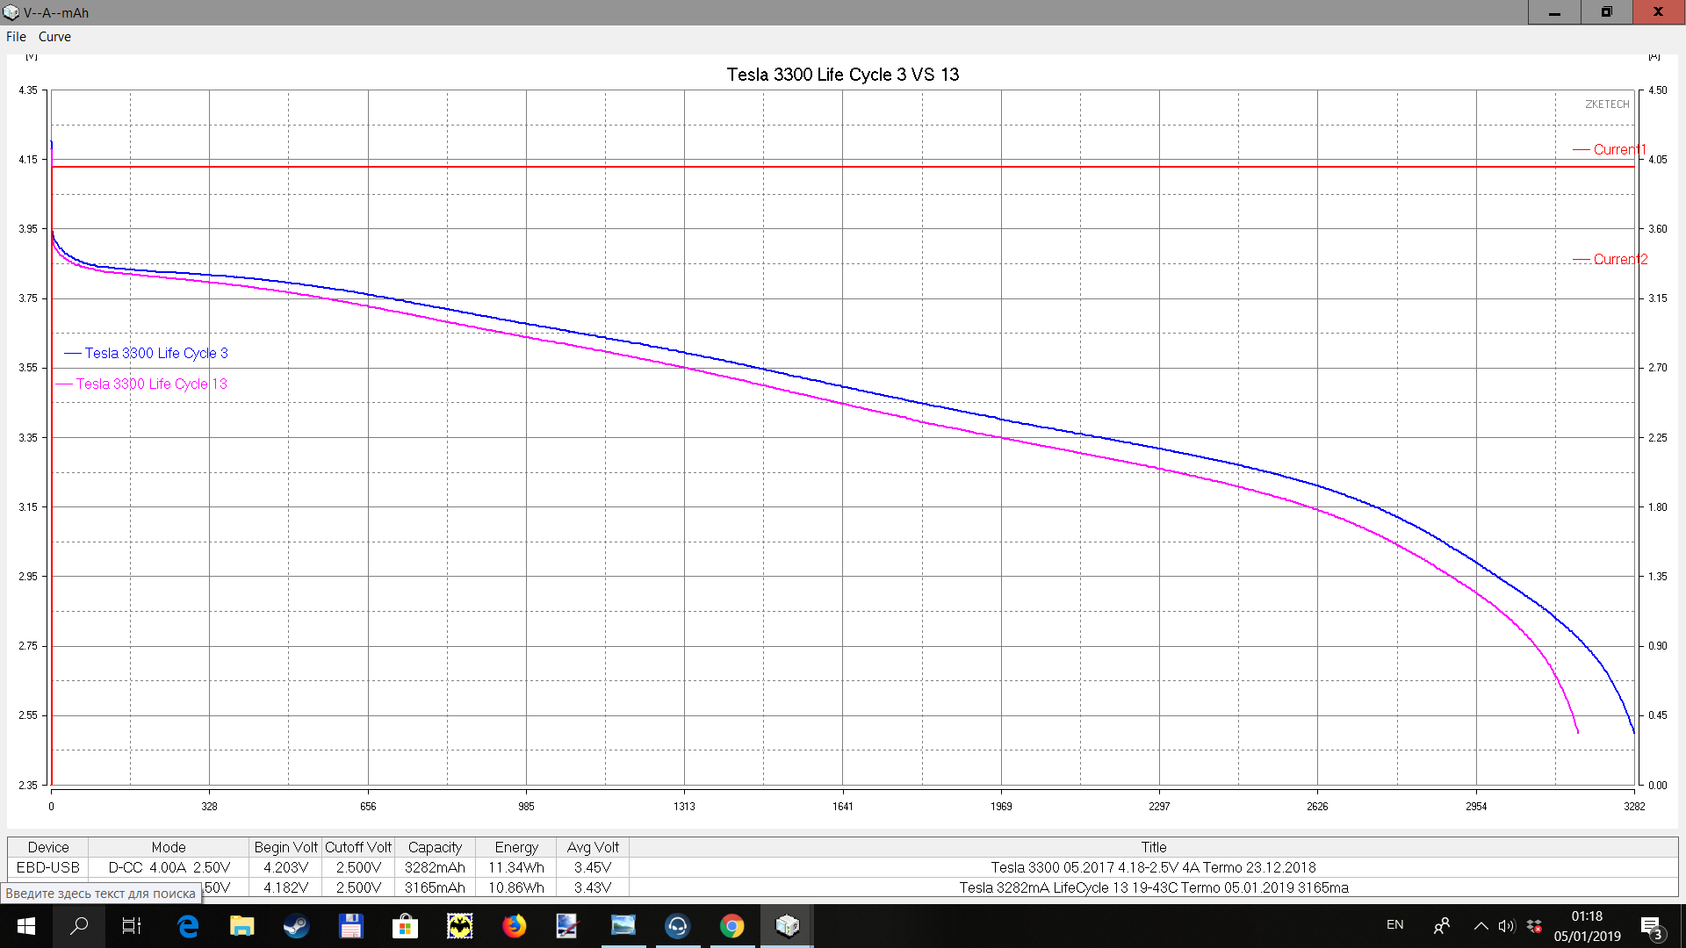Viewport: 1686px width, 948px height.
Task: Open taskbar search magnifier
Action: tap(79, 926)
